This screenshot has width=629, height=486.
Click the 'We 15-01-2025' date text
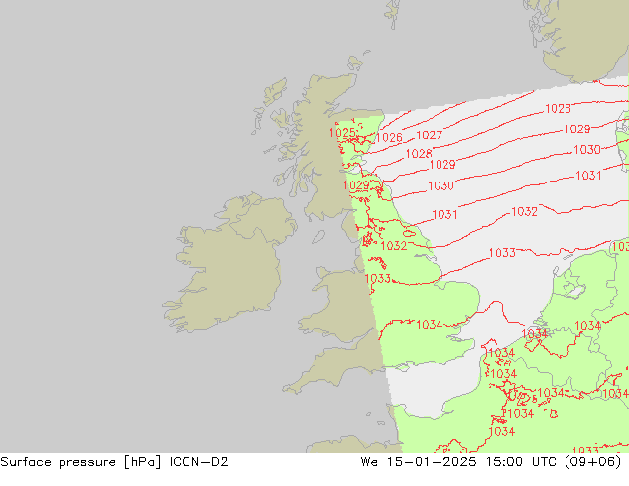pos(419,462)
